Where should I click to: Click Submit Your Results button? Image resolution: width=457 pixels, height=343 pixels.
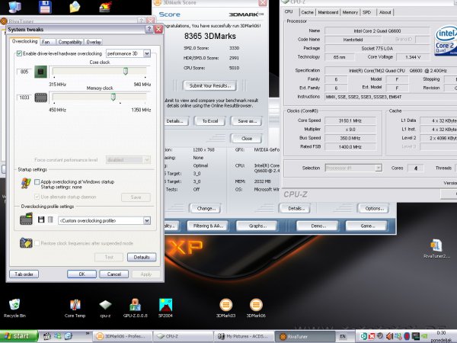point(210,85)
